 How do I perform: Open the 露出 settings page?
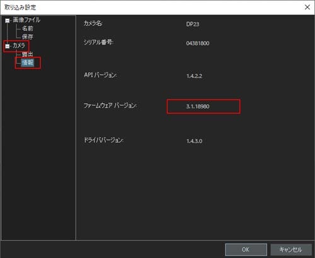tap(28, 54)
